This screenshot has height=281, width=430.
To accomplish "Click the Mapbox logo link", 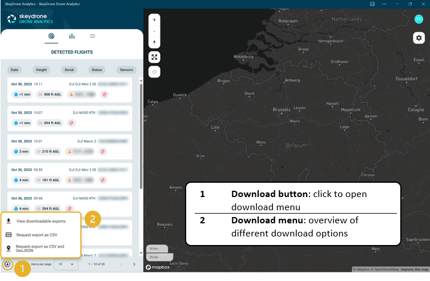I will click(158, 267).
